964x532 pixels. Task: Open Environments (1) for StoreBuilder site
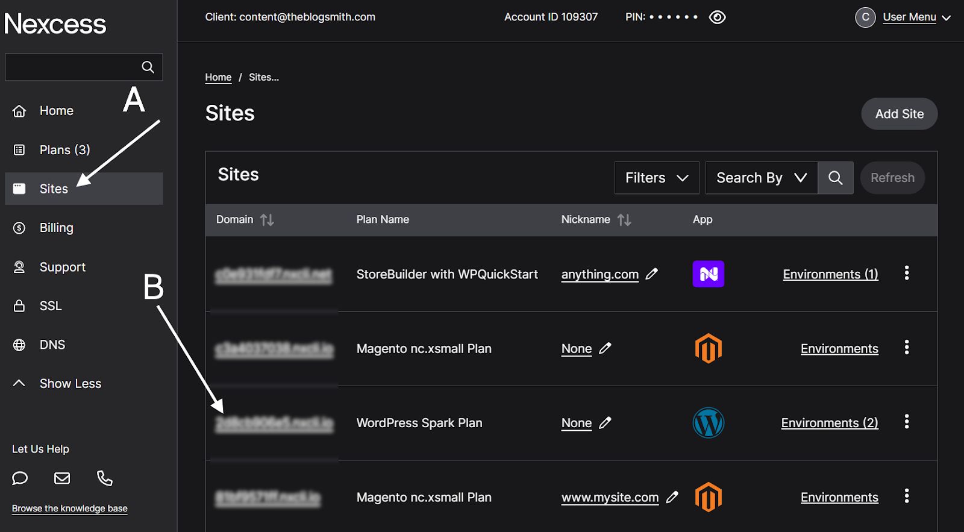point(830,274)
